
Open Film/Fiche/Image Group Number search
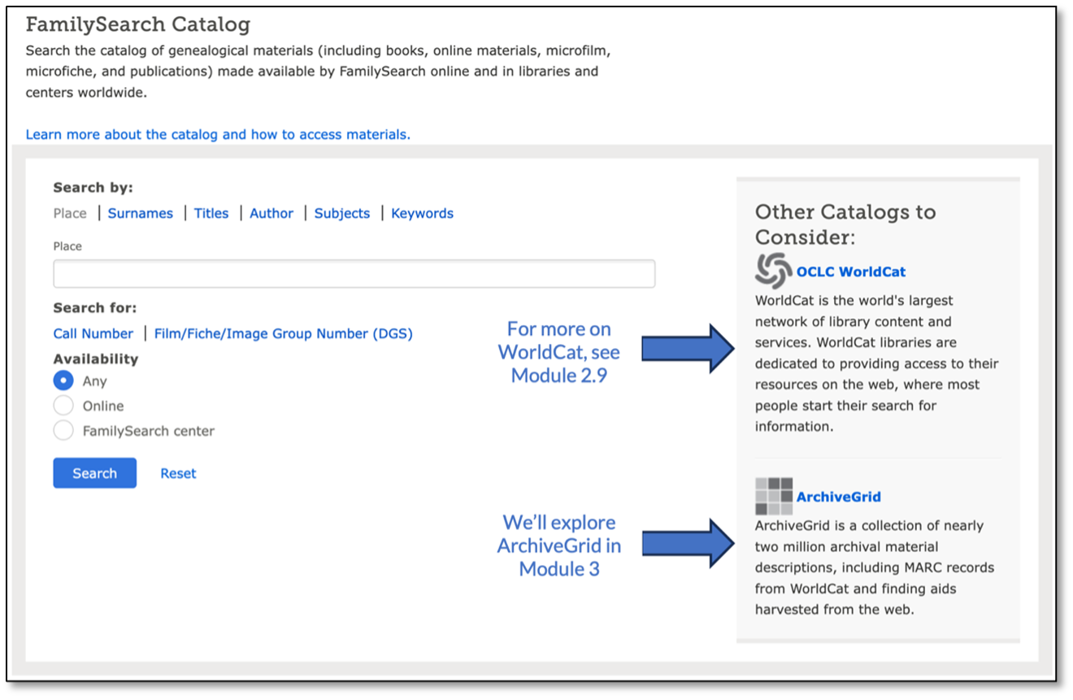(x=284, y=333)
